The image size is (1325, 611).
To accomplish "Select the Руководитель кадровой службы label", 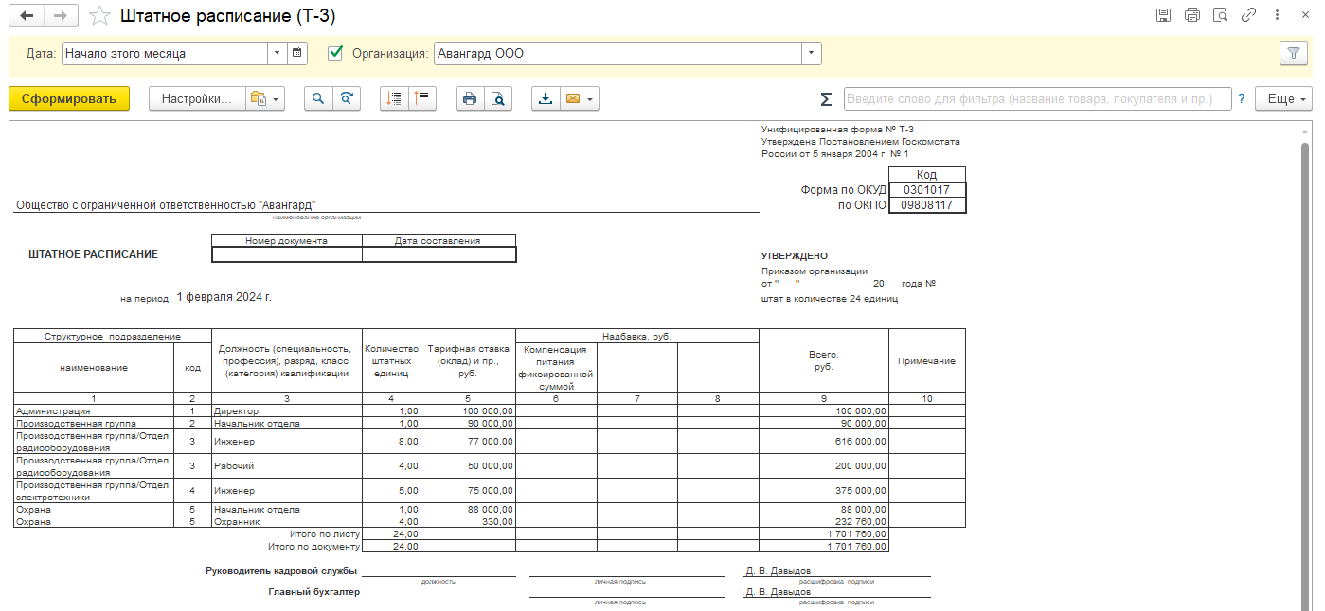I will click(281, 571).
